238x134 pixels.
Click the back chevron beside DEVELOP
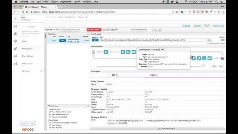click(24, 26)
